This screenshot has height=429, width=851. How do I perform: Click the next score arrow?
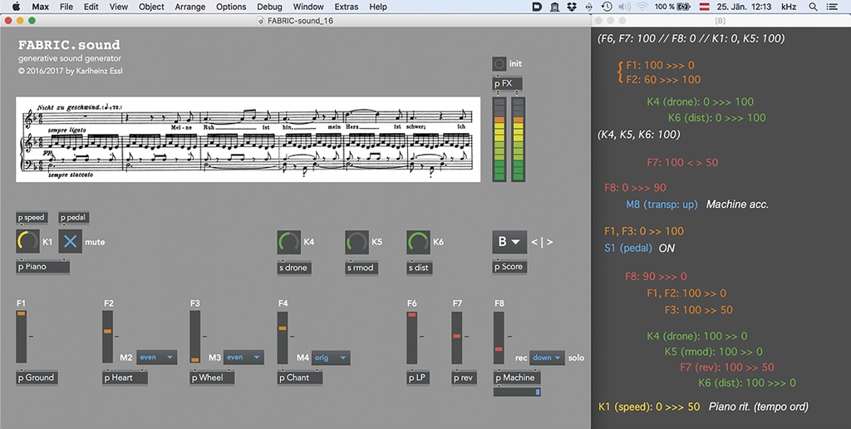[549, 242]
